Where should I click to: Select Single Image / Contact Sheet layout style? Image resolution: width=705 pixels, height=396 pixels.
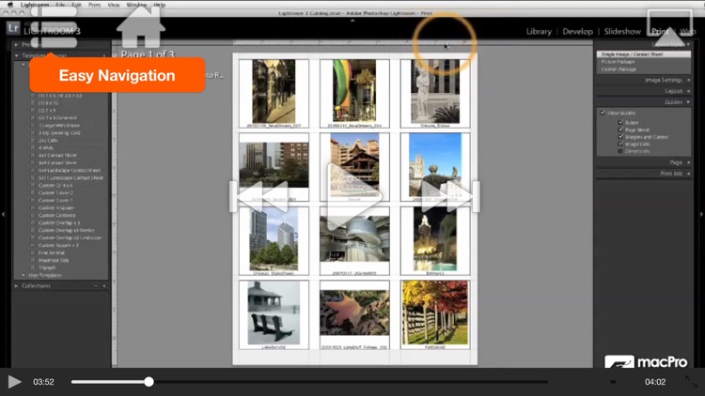tap(643, 54)
